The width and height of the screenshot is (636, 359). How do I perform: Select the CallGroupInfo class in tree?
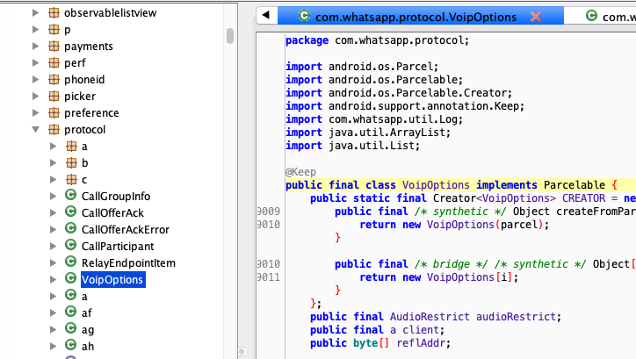coord(116,196)
